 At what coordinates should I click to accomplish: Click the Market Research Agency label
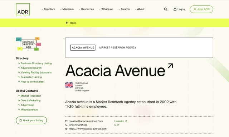click(118, 47)
